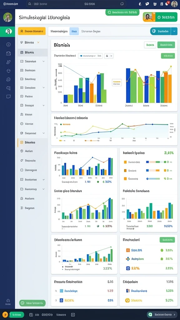The height and width of the screenshot is (320, 180).
Task: Click the green button in the bottom bar
Action: (17, 314)
